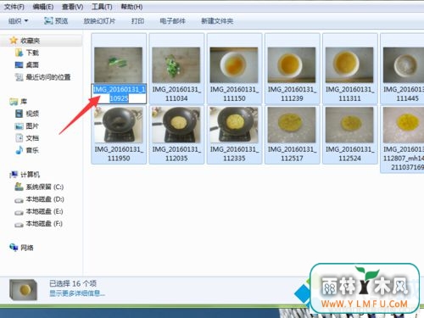Select thumbnail IMG_20160131_111950
This screenshot has width=424, height=318.
pyautogui.click(x=119, y=125)
